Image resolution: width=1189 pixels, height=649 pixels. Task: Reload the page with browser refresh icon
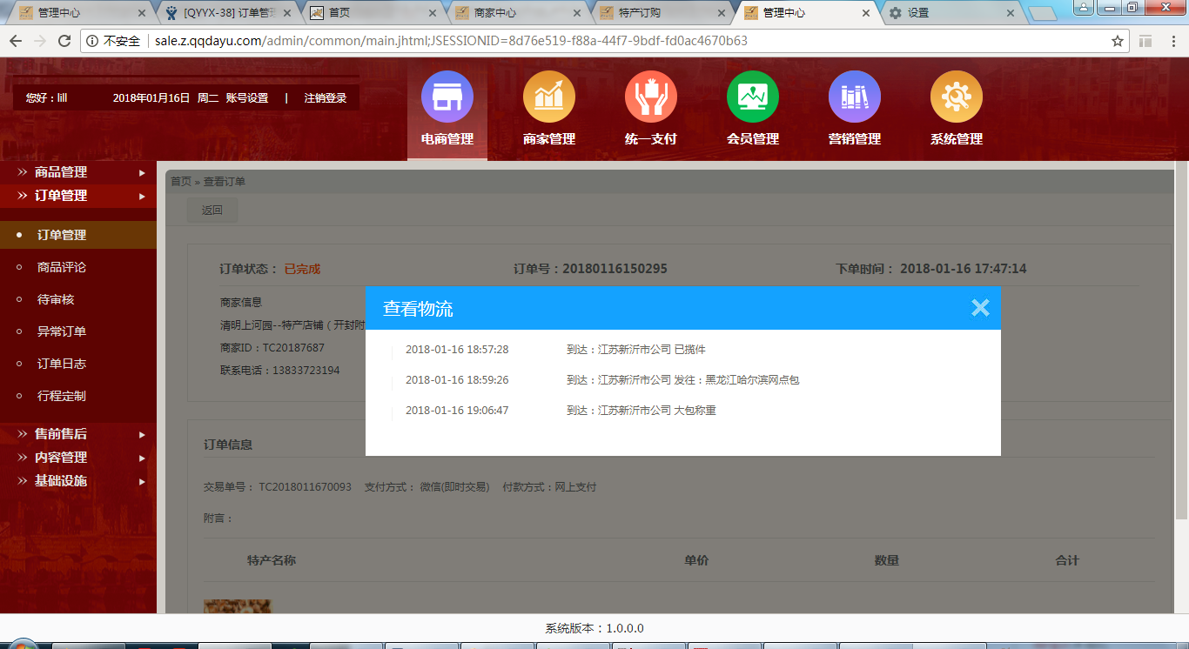(x=64, y=41)
